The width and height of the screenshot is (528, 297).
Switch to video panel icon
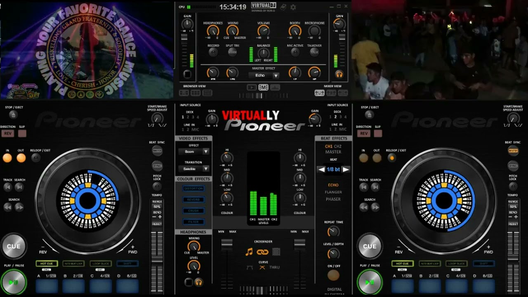point(252,87)
